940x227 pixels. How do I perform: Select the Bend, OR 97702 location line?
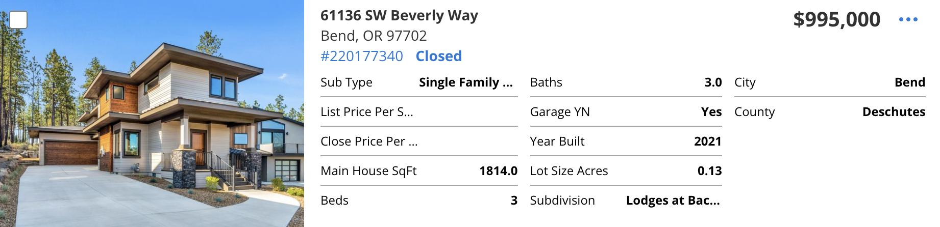[x=374, y=36]
